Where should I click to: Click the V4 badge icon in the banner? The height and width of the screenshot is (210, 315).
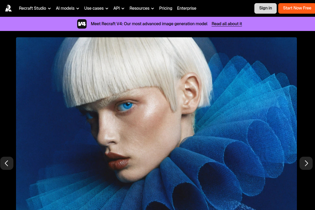pos(82,24)
